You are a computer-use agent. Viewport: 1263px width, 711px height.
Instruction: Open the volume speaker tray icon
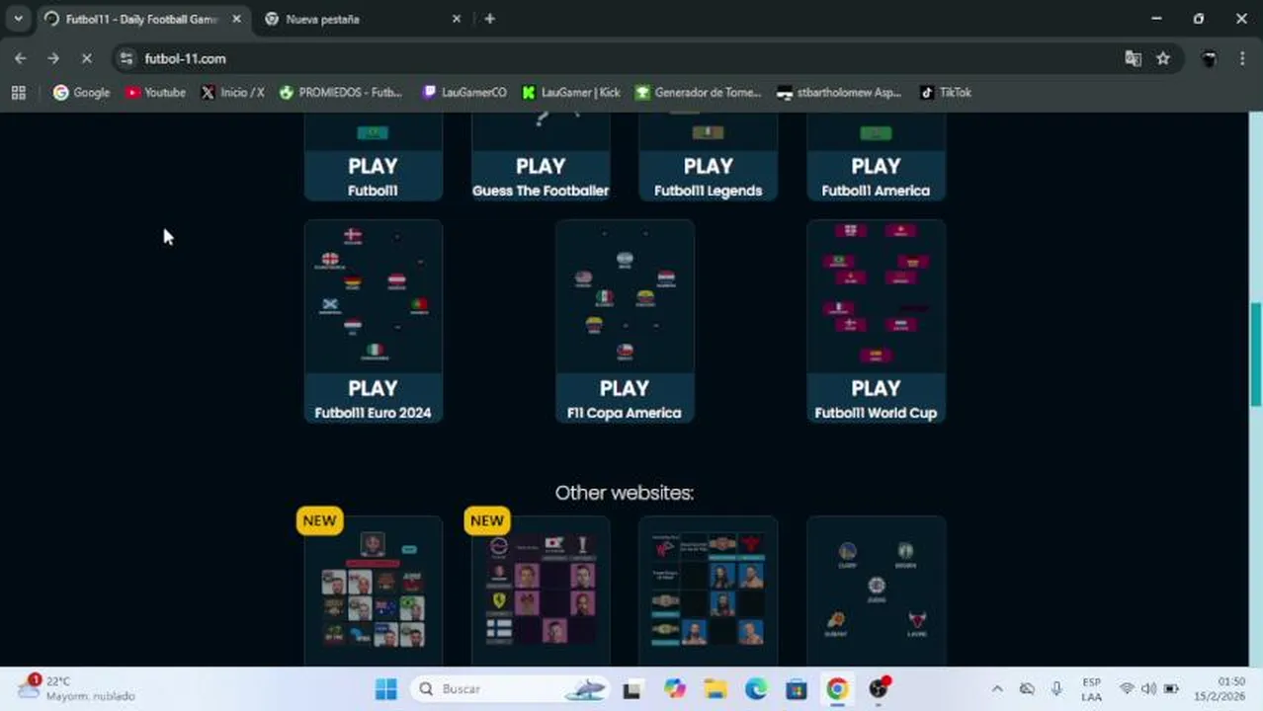(1148, 688)
